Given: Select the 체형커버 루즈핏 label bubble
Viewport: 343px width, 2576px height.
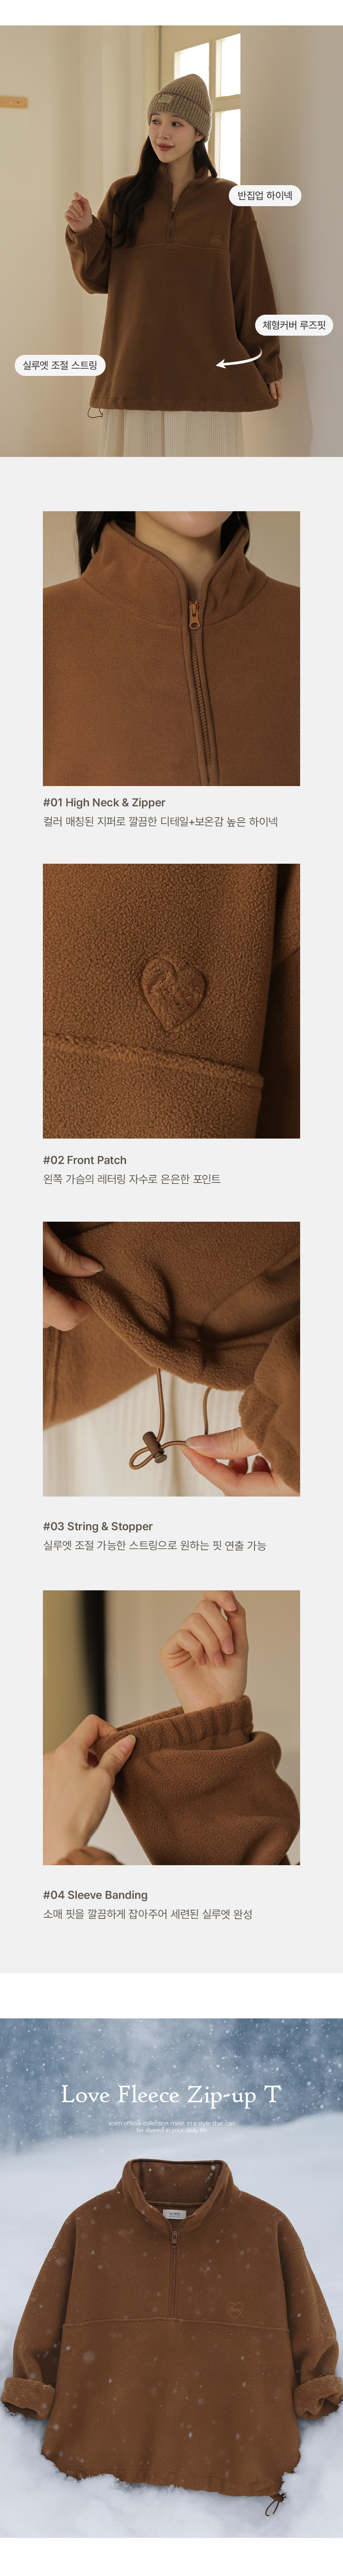Looking at the screenshot, I should tap(293, 325).
